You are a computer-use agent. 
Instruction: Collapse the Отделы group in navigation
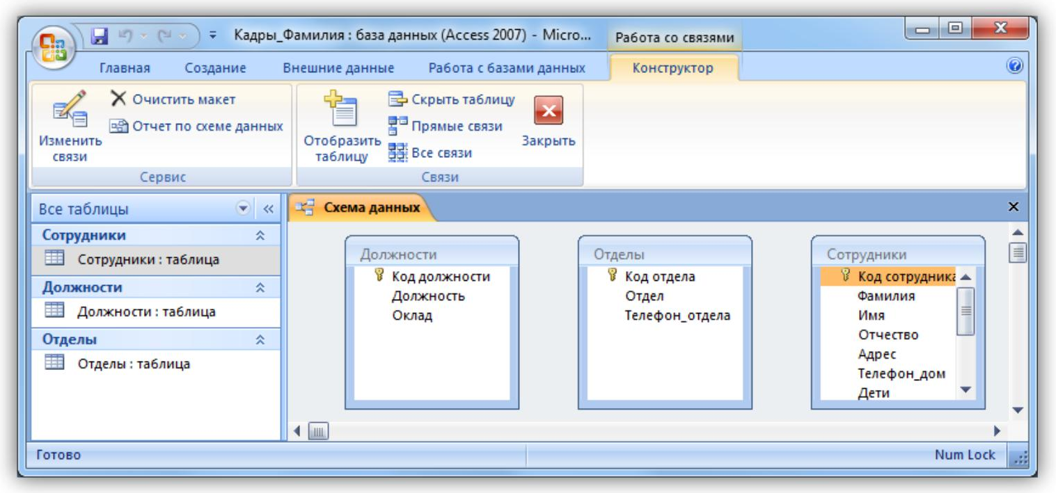[261, 339]
